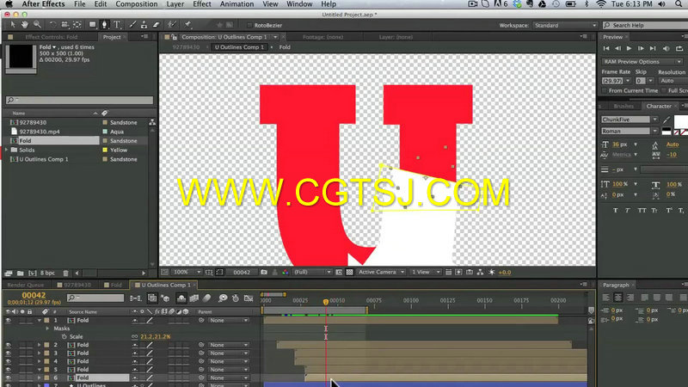
Task: Click the delete trash icon in Project panel
Action: click(66, 273)
